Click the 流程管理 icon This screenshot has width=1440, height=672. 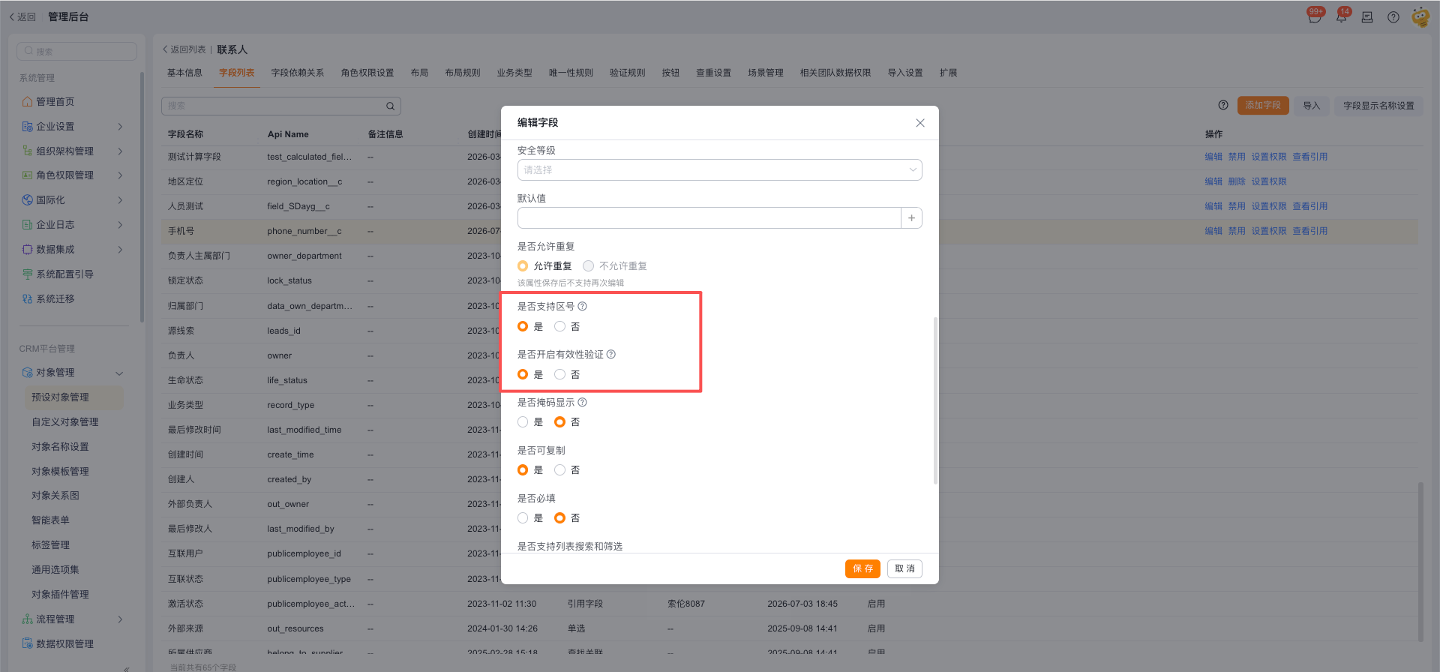27,619
